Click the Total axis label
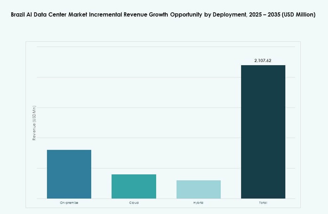The height and width of the screenshot is (214, 328). pyautogui.click(x=263, y=202)
